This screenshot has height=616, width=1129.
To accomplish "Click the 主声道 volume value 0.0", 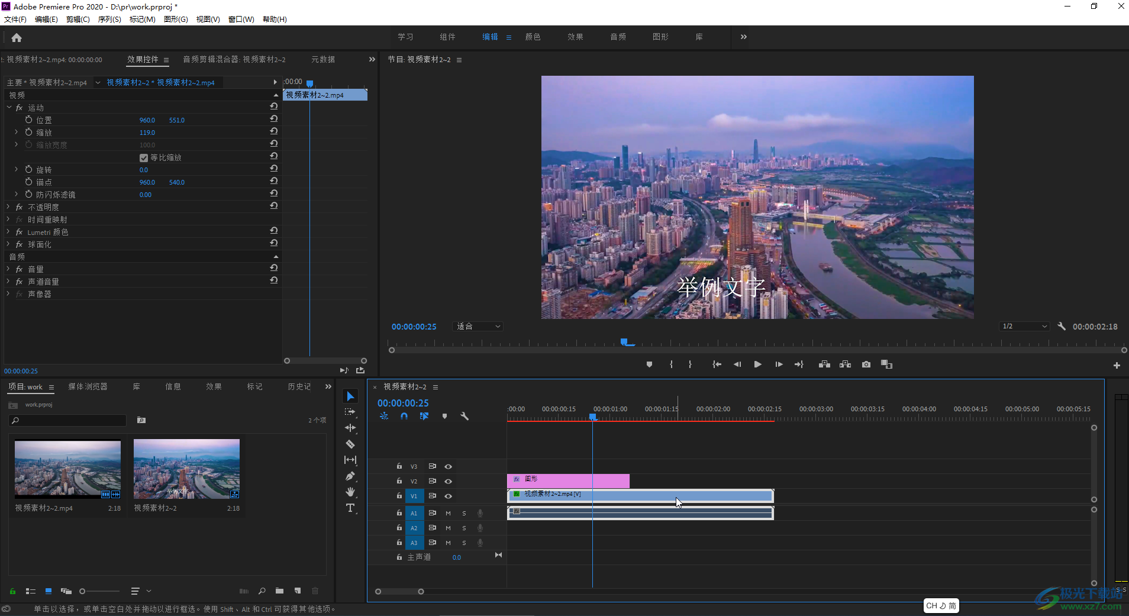I will pyautogui.click(x=457, y=557).
